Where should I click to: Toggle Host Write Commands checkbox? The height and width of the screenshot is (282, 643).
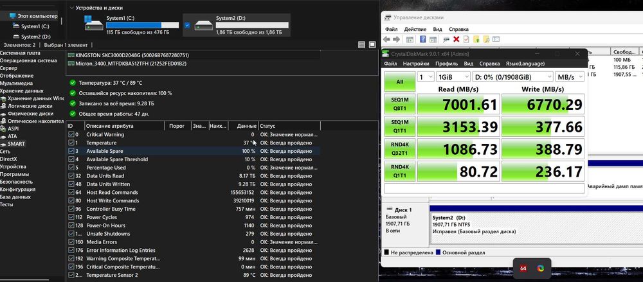71,200
